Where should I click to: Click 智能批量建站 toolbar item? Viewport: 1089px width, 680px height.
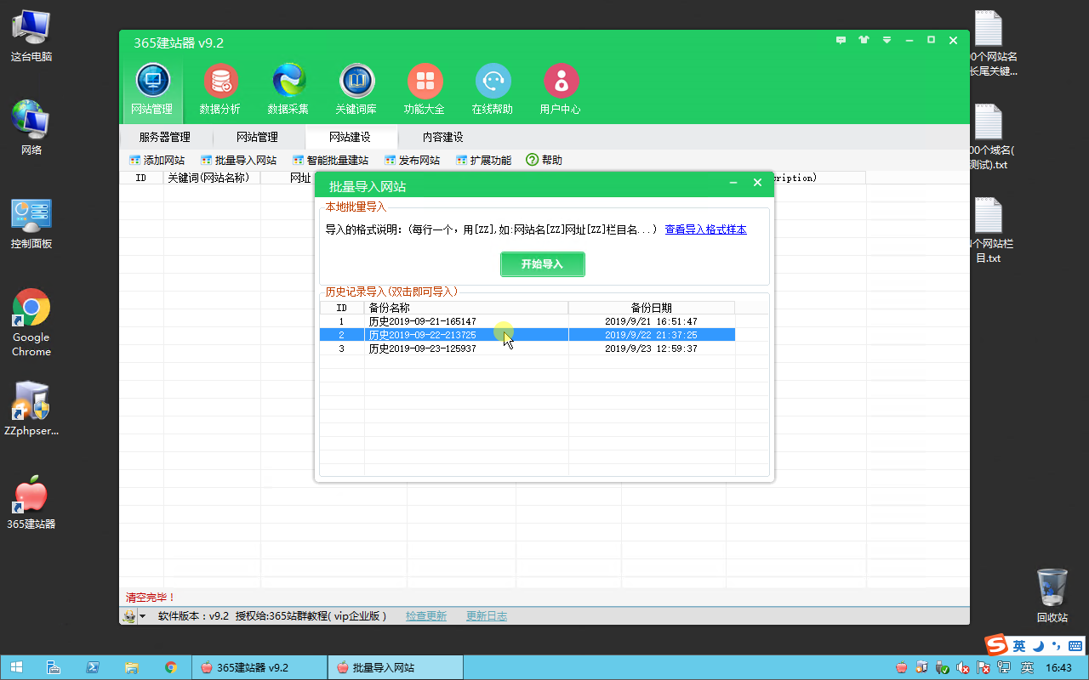[330, 160]
